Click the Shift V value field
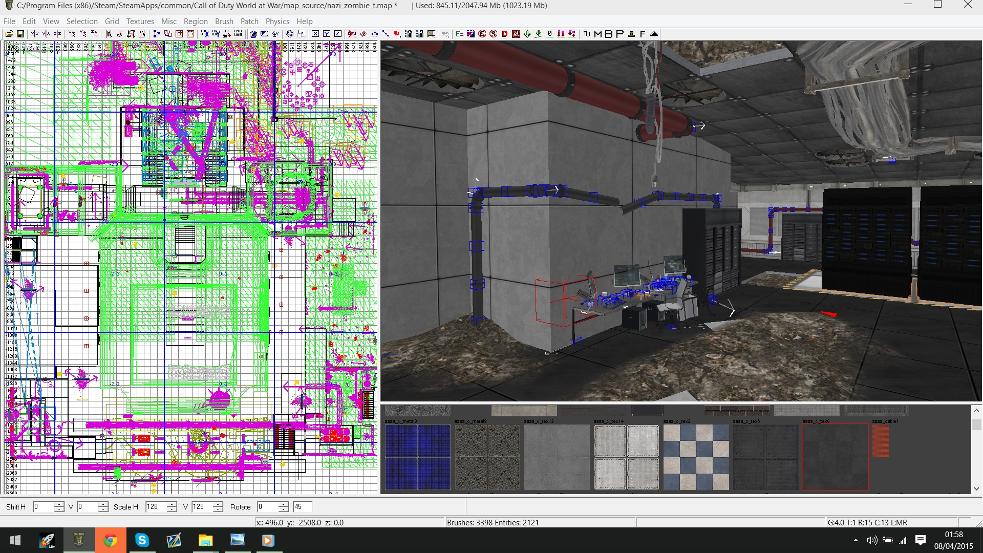983x553 pixels. 88,507
